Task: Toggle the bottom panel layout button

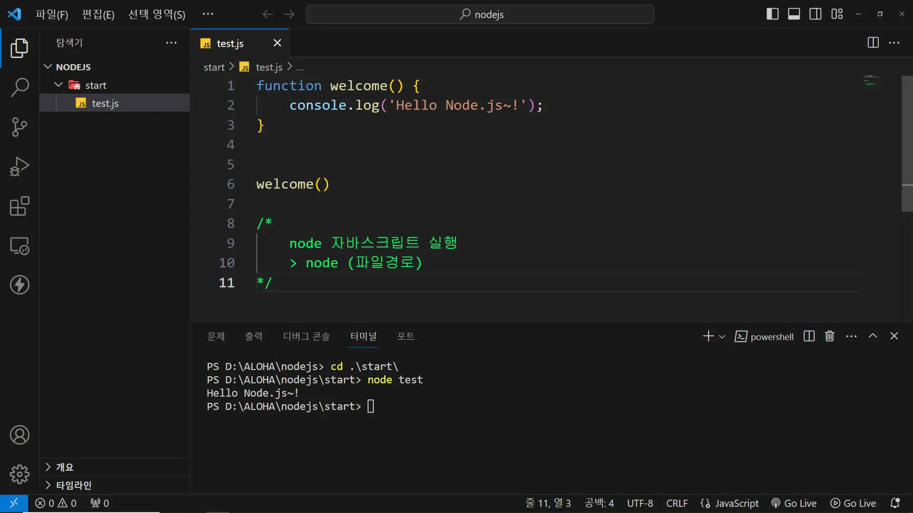Action: pyautogui.click(x=794, y=14)
